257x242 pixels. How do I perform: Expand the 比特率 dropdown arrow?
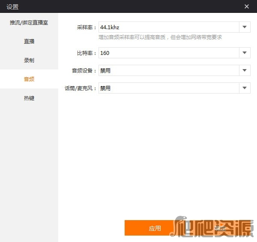[245, 53]
